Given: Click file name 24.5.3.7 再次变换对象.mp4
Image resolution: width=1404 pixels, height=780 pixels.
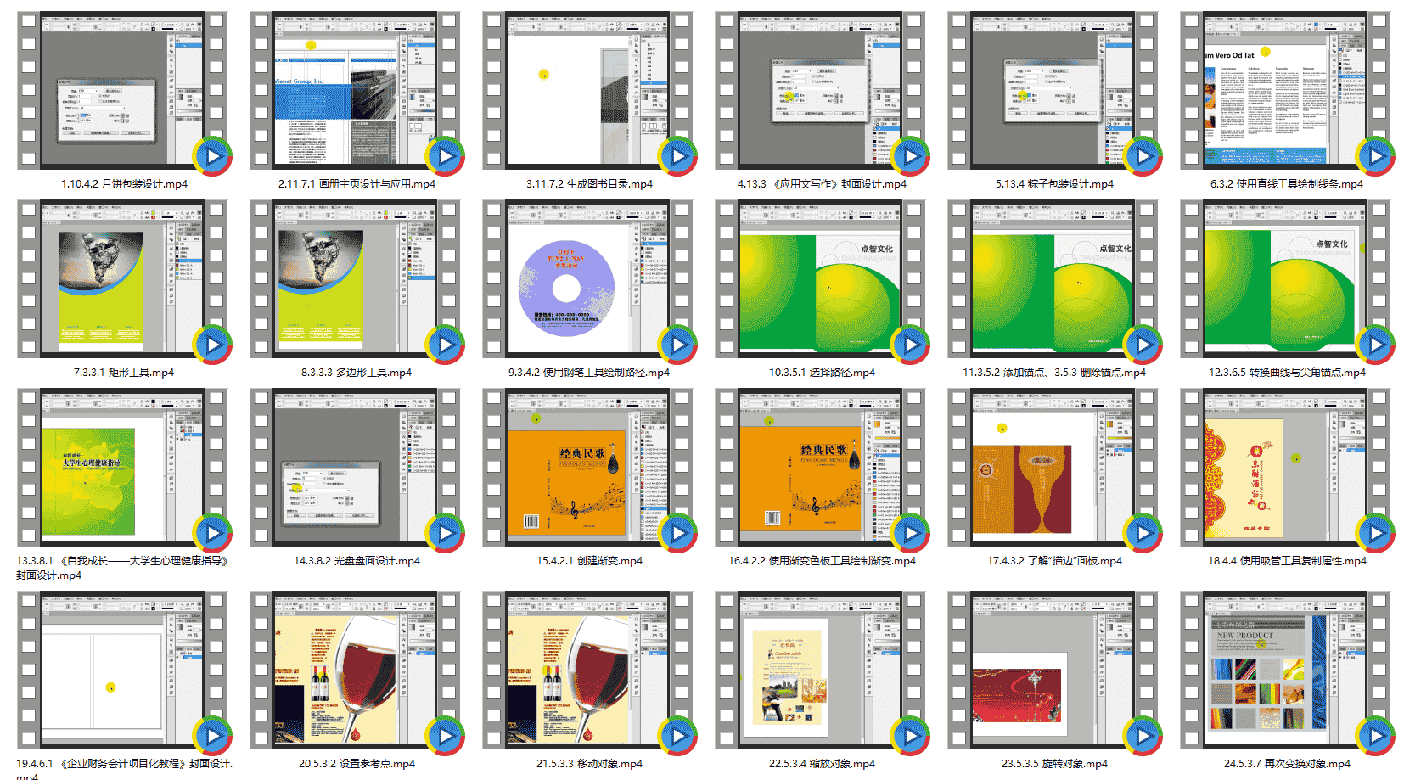Looking at the screenshot, I should [x=1287, y=763].
